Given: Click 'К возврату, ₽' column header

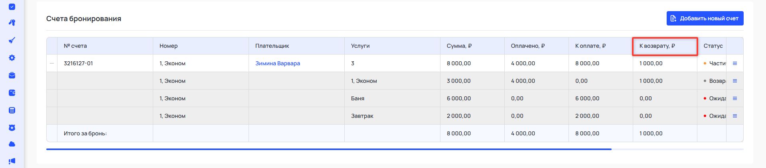Looking at the screenshot, I should click(x=657, y=46).
